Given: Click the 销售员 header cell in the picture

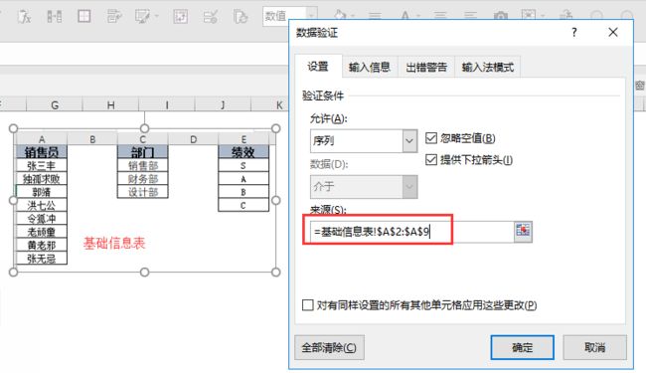Looking at the screenshot, I should [41, 152].
